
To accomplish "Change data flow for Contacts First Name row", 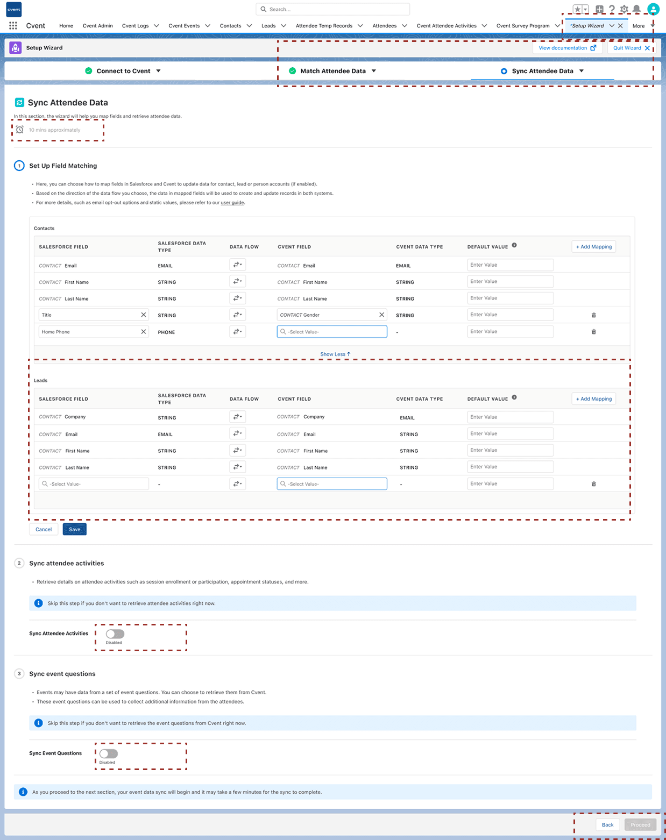I will [x=237, y=281].
